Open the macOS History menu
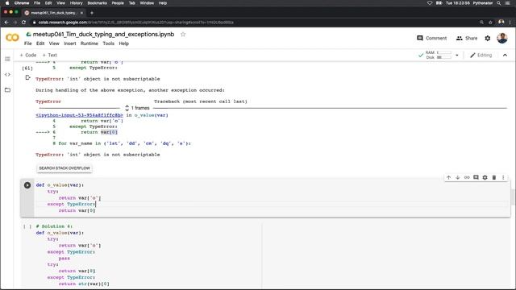This screenshot has width=516, height=290. 76,3
